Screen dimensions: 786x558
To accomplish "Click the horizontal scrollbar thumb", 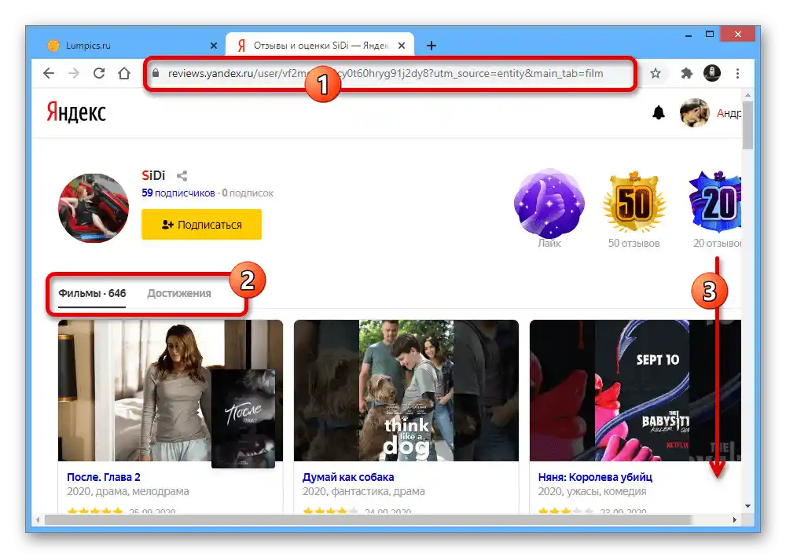I will pos(369,520).
